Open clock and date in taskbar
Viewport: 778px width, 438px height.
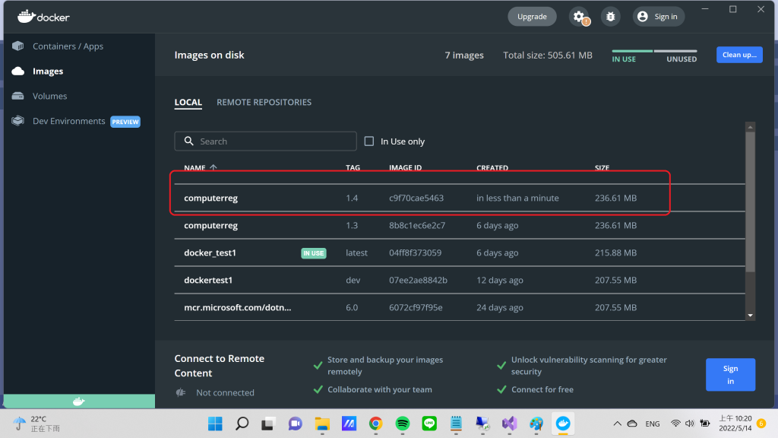click(735, 424)
